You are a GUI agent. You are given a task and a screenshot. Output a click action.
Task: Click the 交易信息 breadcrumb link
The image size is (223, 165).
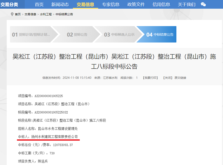click(30, 14)
